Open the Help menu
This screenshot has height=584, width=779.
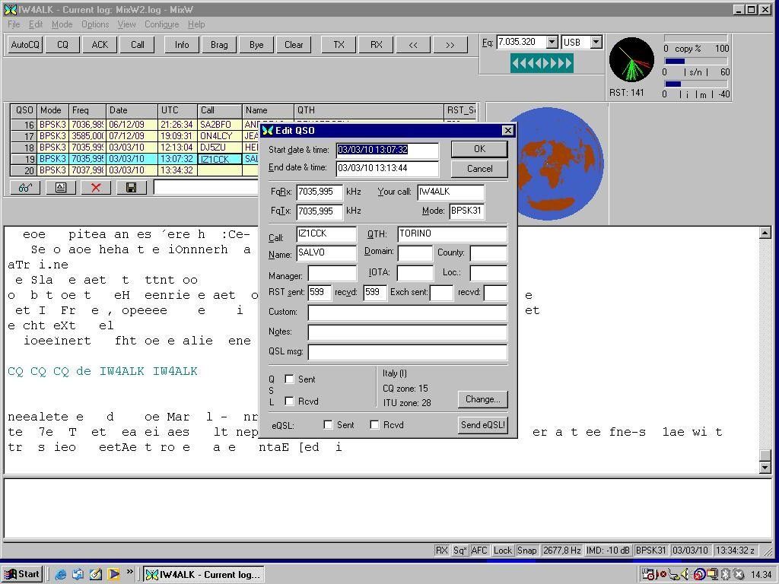[x=196, y=24]
